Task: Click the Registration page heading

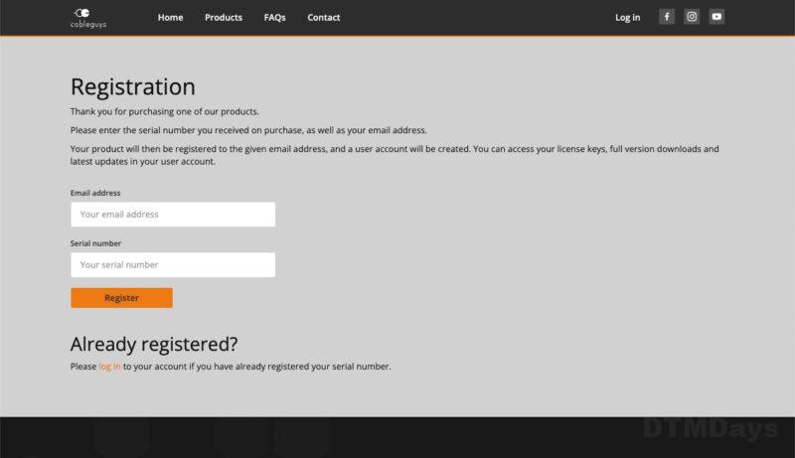Action: 132,86
